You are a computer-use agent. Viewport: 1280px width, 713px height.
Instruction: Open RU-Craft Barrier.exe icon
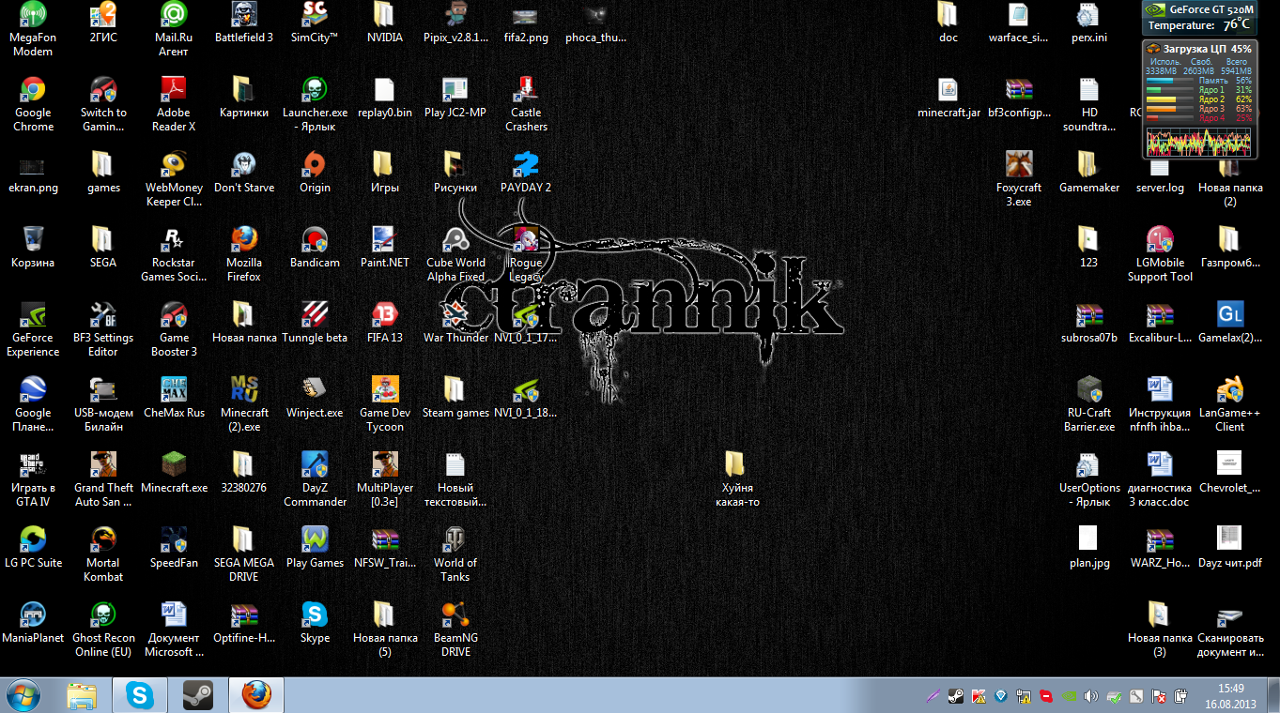(1089, 404)
